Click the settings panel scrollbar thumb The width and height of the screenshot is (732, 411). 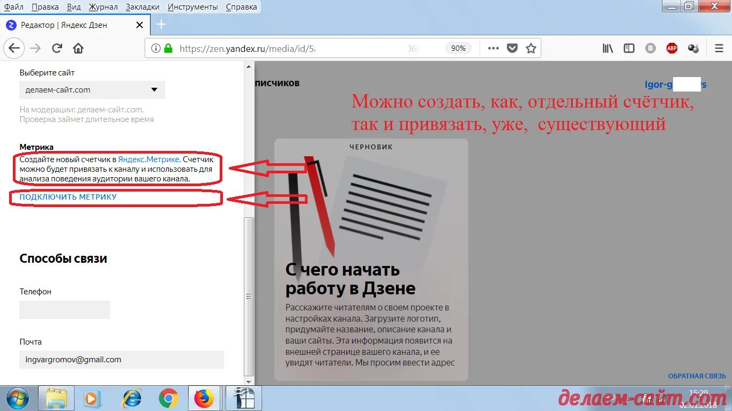pos(248,297)
